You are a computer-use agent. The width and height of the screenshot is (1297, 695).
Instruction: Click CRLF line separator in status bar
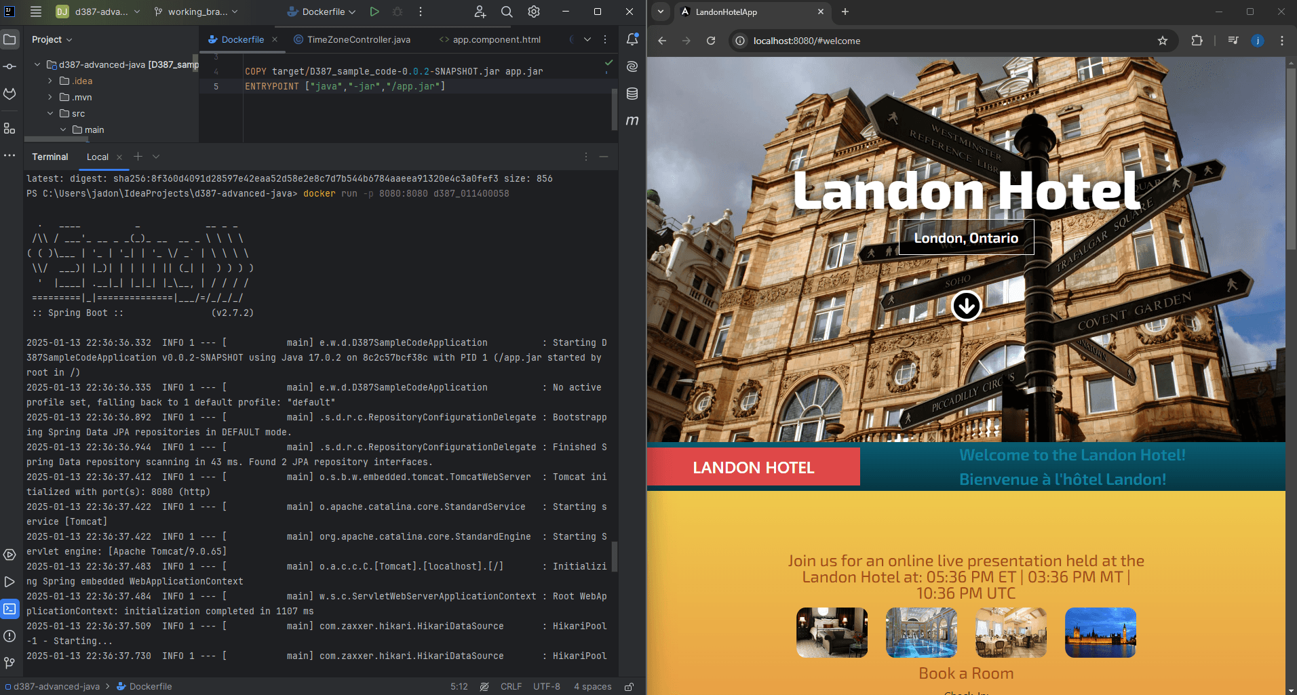point(511,686)
